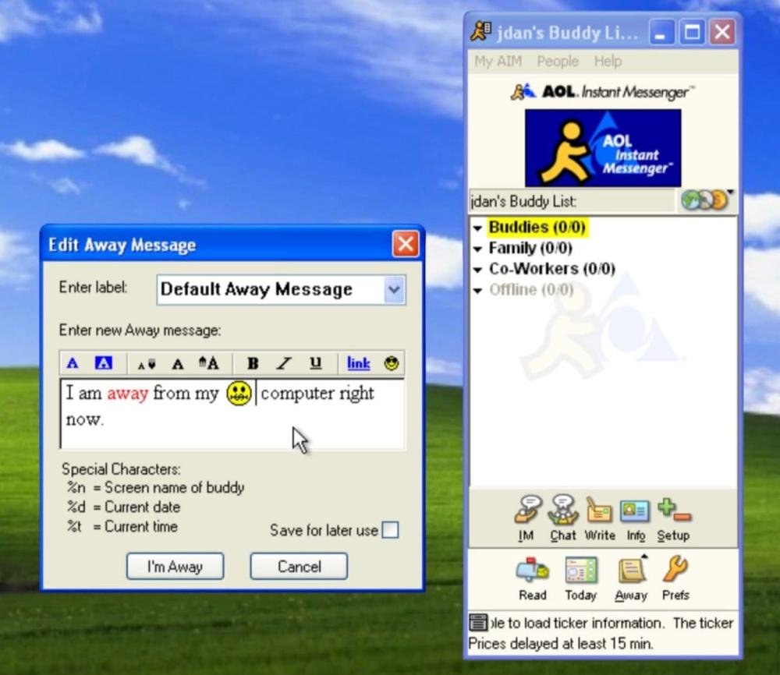
Task: Insert a hyperlink using link button
Action: tap(358, 363)
